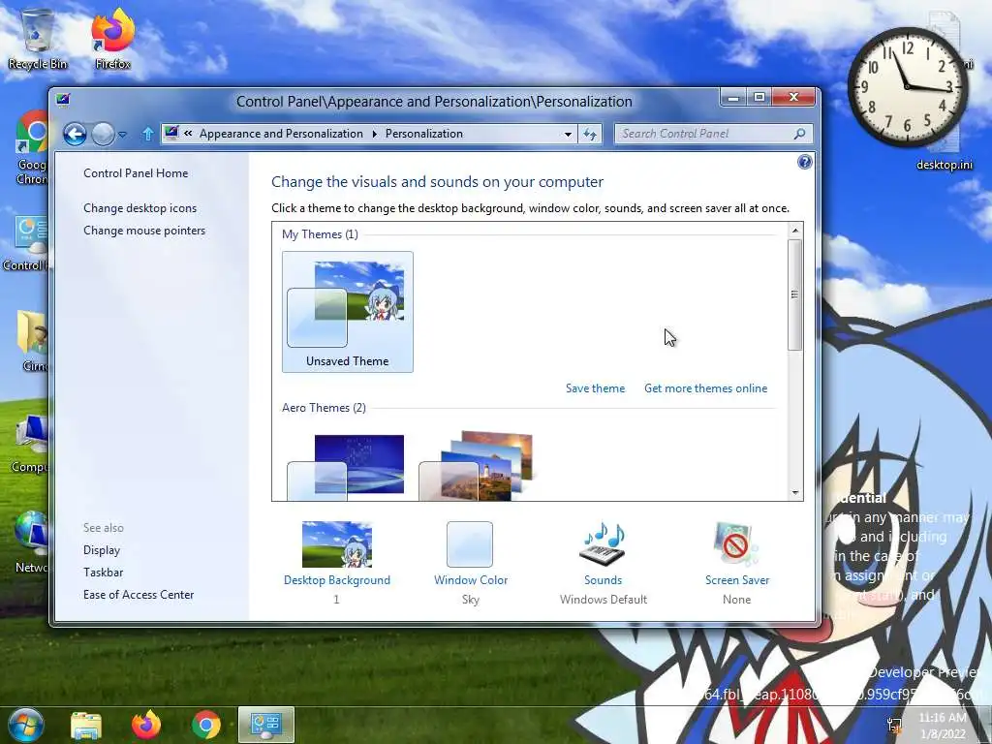
Task: Open Chrome from the taskbar
Action: pyautogui.click(x=205, y=726)
